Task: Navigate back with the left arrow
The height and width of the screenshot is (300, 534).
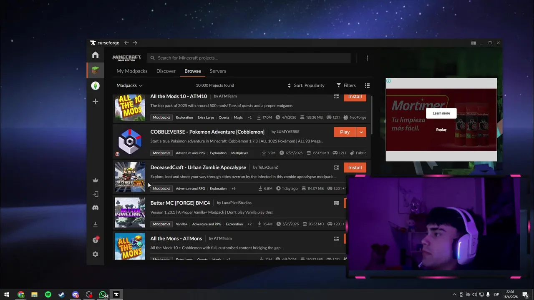Action: click(126, 43)
